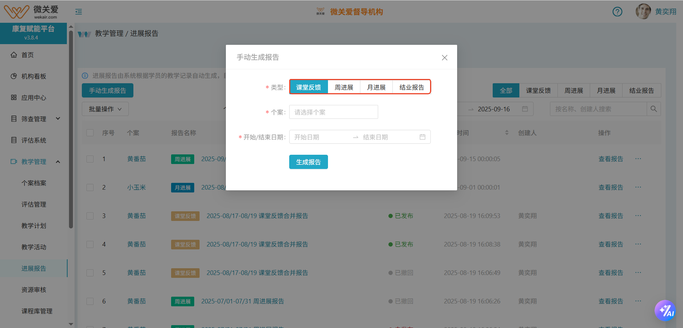Open the AI assistant floating icon

[665, 311]
